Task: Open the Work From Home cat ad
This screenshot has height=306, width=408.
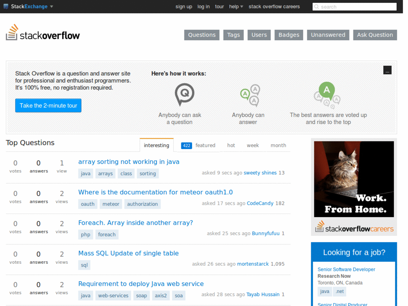Action: 354,179
